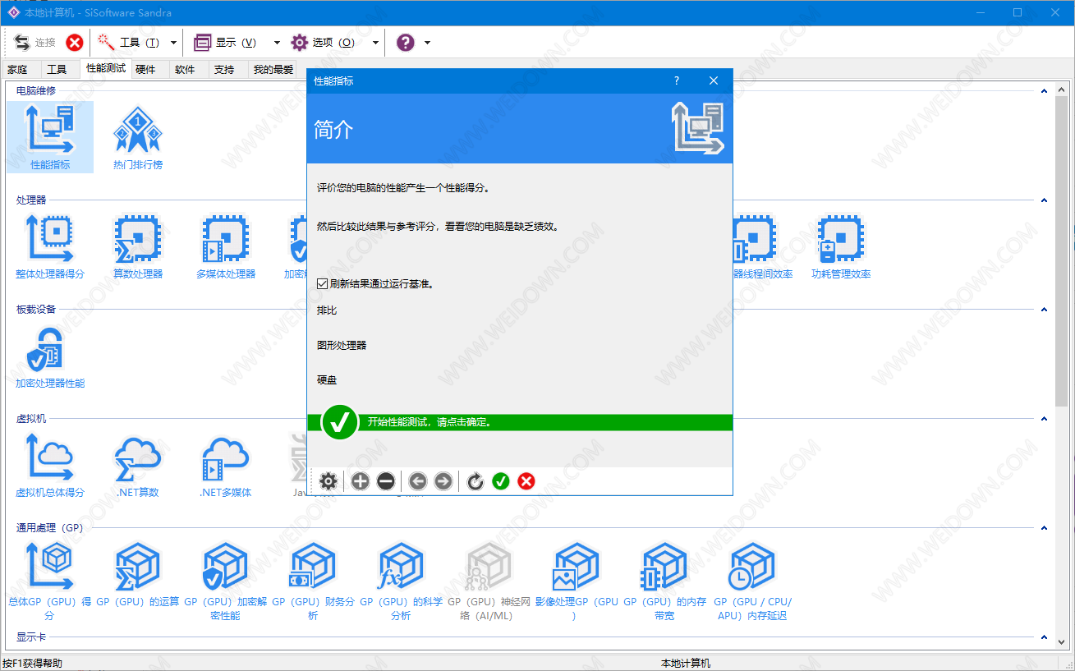1075x671 pixels.
Task: Open the 显示(V) dropdown arrow
Action: click(277, 43)
